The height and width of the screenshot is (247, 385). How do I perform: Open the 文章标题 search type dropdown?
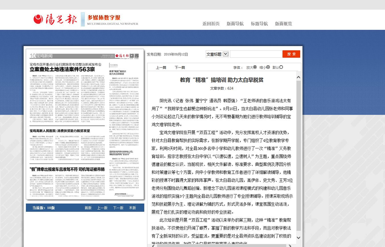(x=225, y=54)
